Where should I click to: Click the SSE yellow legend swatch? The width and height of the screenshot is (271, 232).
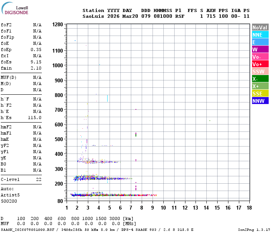(x=260, y=94)
